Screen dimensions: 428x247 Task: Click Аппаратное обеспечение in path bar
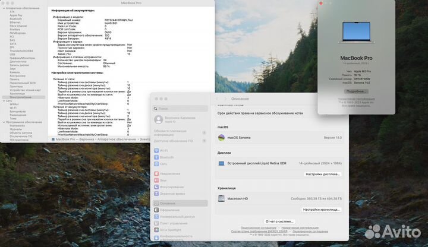[117, 140]
